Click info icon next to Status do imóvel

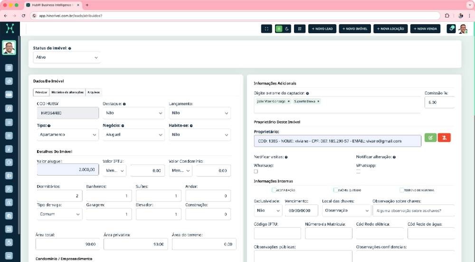(x=70, y=48)
